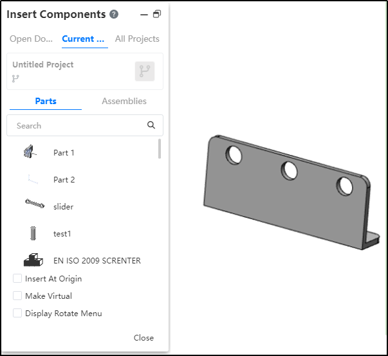Image resolution: width=388 pixels, height=356 pixels.
Task: Minimize the Insert Components panel
Action: (144, 15)
